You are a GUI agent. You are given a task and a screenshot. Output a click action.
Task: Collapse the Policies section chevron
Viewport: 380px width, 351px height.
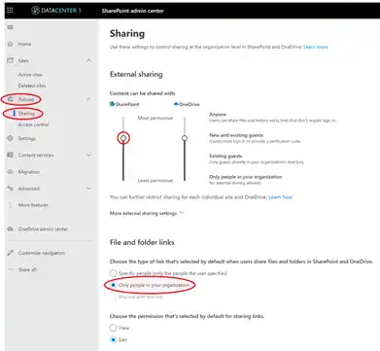[x=88, y=99]
